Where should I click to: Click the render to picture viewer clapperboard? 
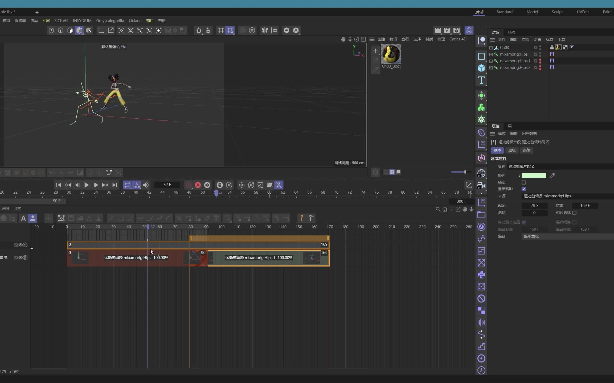click(447, 30)
